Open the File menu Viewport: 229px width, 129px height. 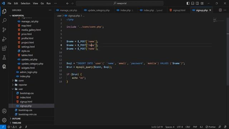click(x=9, y=3)
